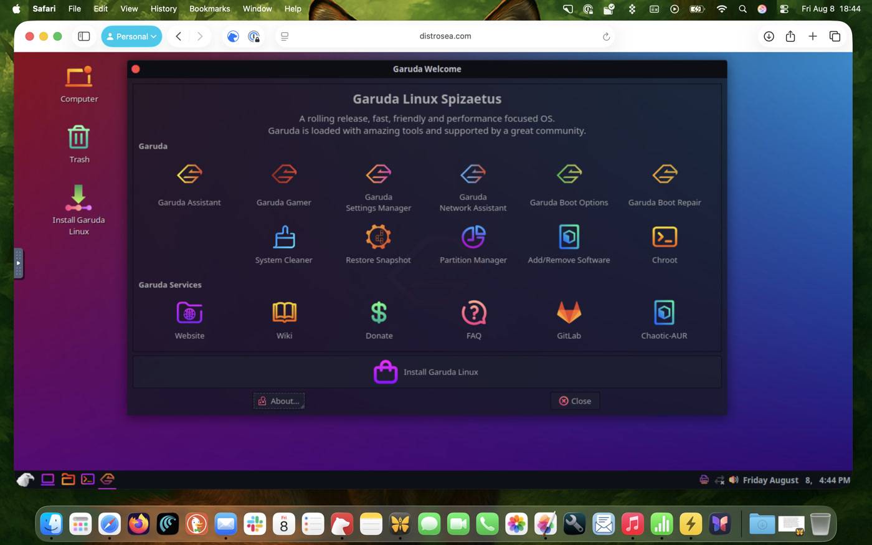Screen dimensions: 872x545
Task: Click the volume icon in Garuda panel
Action: [734, 480]
